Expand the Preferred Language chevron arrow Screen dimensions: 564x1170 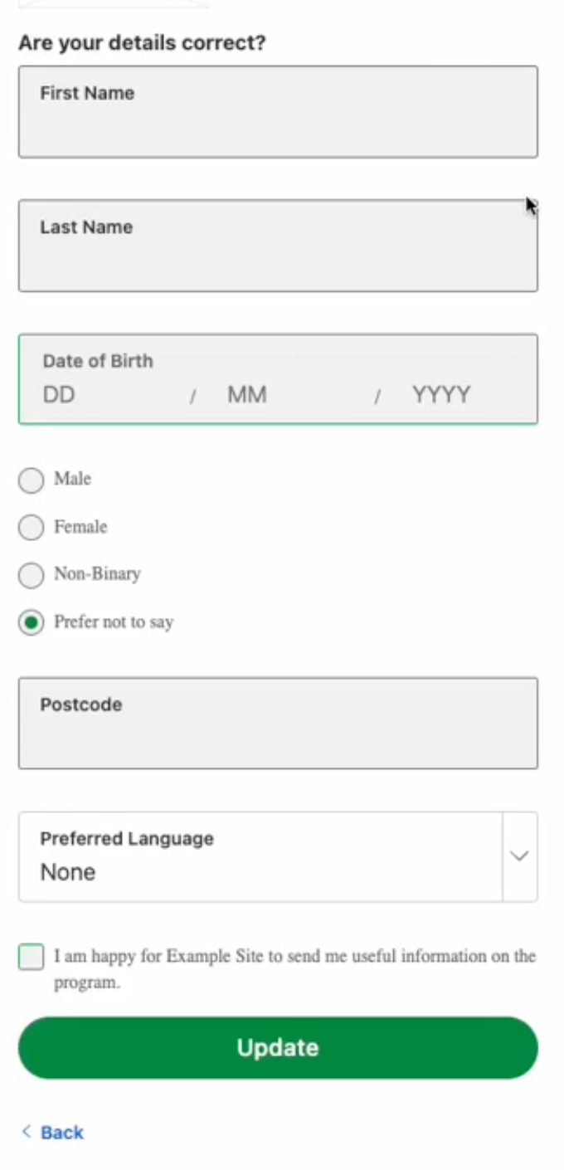click(x=520, y=856)
